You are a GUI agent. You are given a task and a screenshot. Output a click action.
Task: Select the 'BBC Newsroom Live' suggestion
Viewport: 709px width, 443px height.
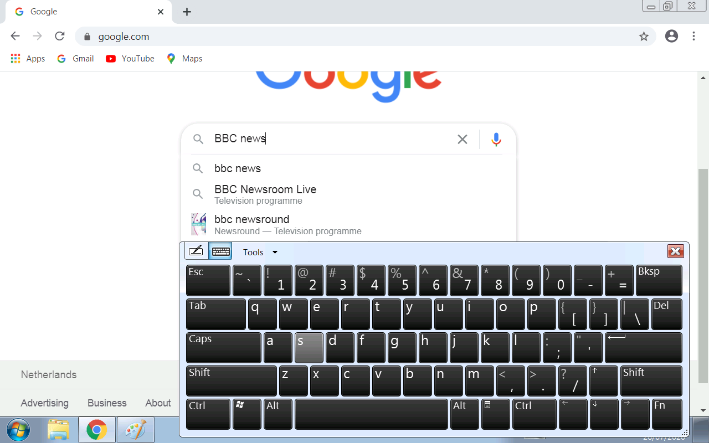click(x=348, y=194)
